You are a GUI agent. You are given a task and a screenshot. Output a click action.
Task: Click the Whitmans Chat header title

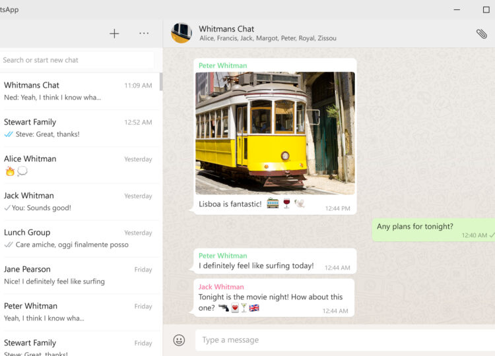point(226,29)
